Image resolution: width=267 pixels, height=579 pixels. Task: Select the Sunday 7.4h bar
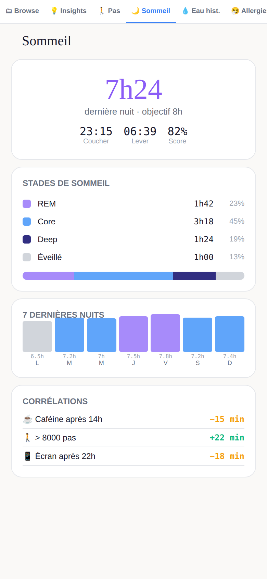click(230, 334)
